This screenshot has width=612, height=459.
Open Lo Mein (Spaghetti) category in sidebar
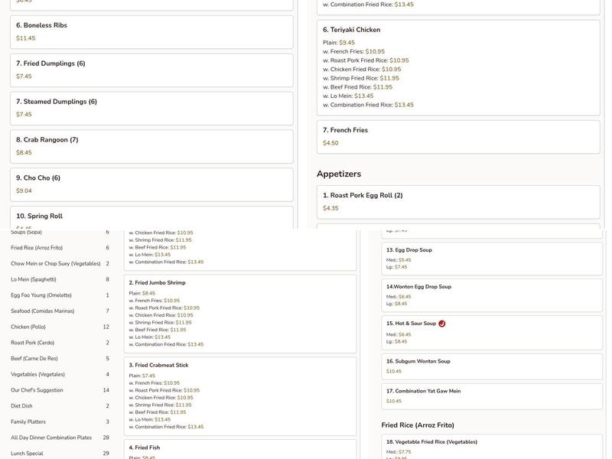tap(34, 280)
